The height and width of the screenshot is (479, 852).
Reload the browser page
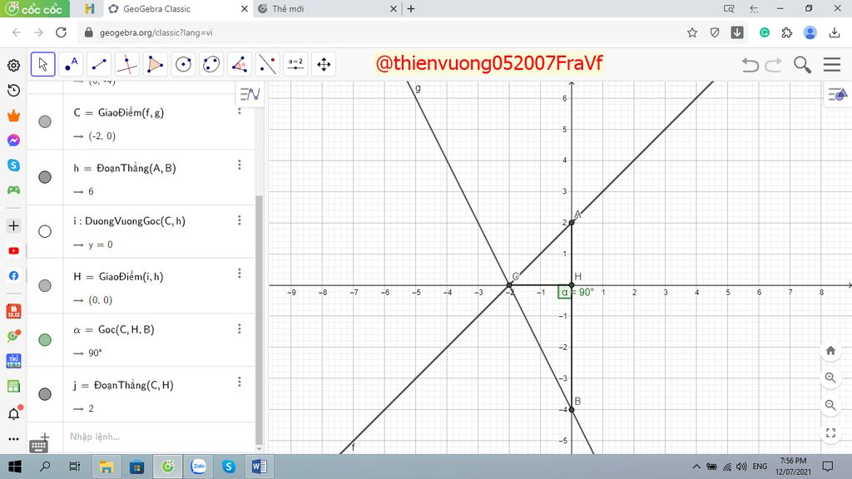[x=61, y=32]
